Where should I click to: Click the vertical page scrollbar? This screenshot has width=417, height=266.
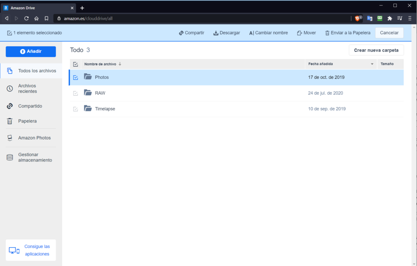pyautogui.click(x=414, y=145)
